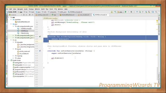Click the Stop square icon in the toolbar
Viewport: 166px width, 93px height.
(x=143, y=12)
